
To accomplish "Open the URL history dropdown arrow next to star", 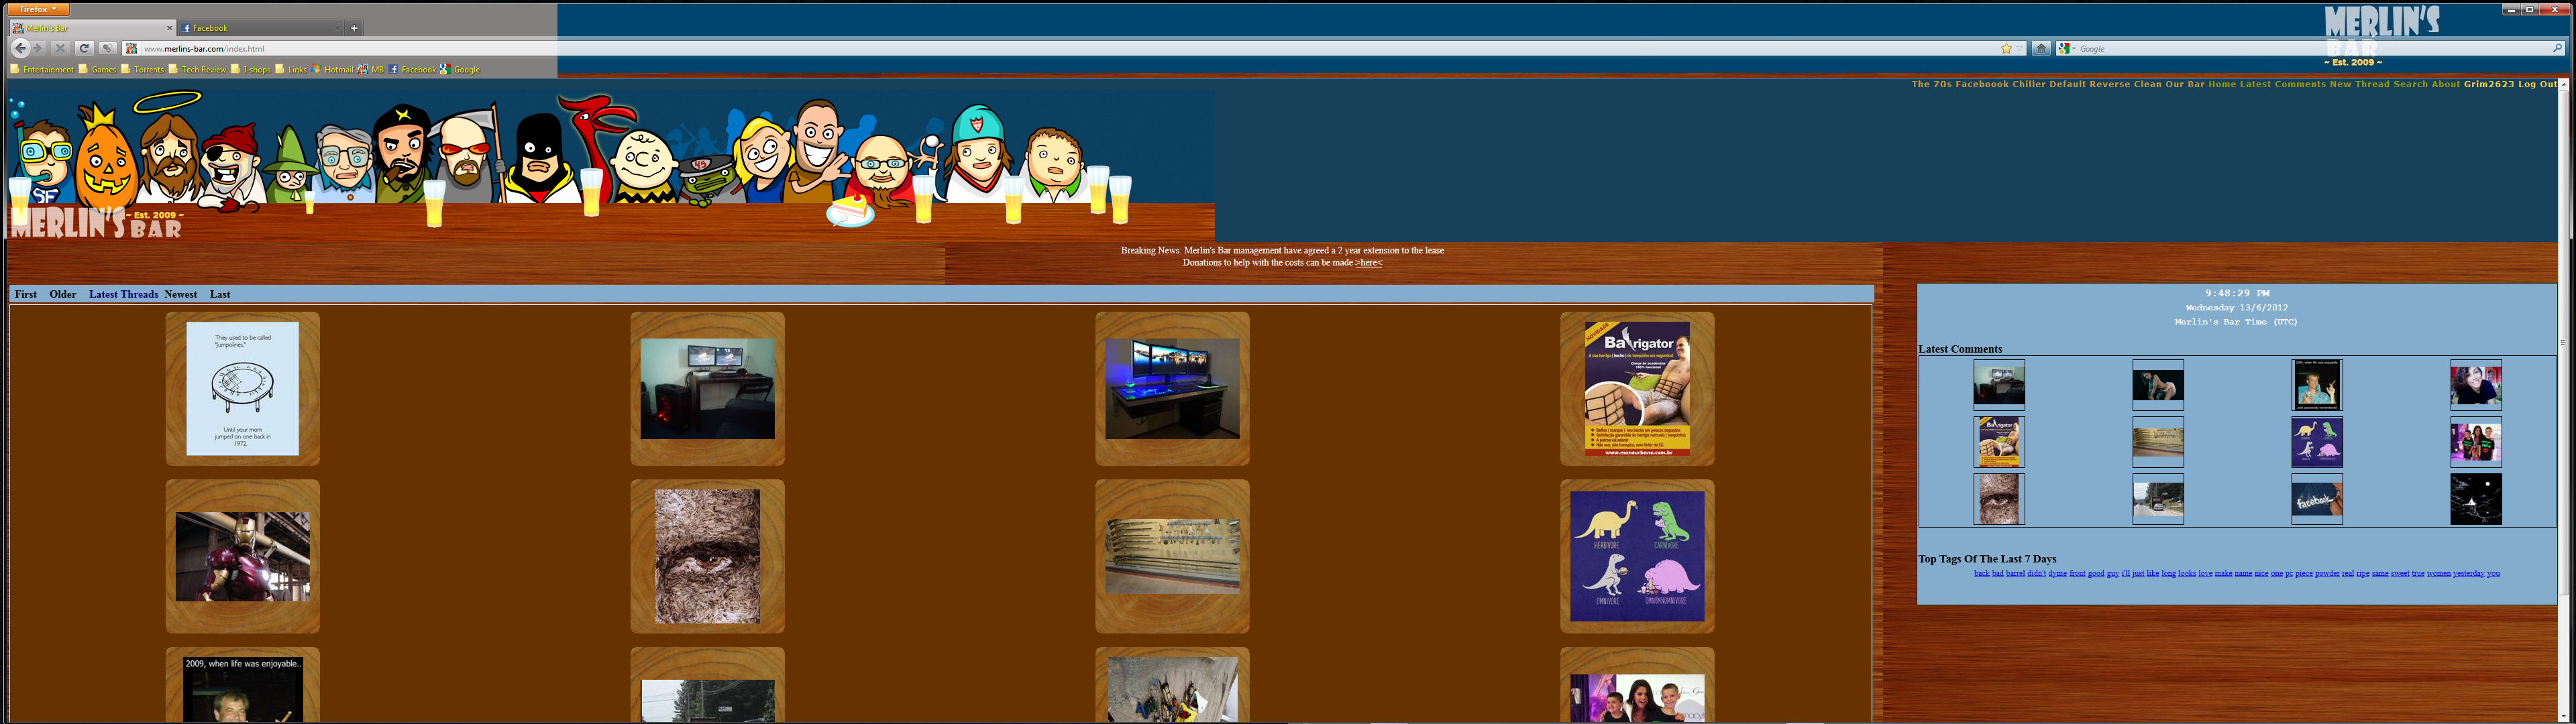I will point(2020,48).
